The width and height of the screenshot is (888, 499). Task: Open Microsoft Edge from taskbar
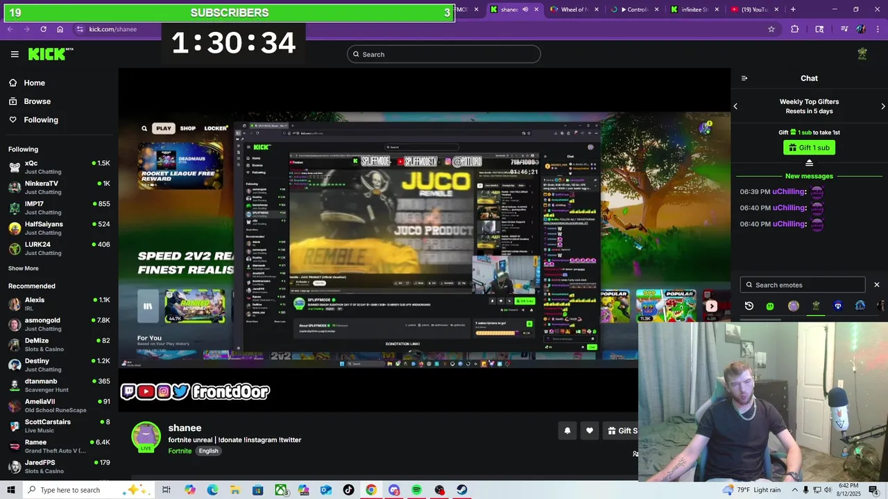[212, 490]
